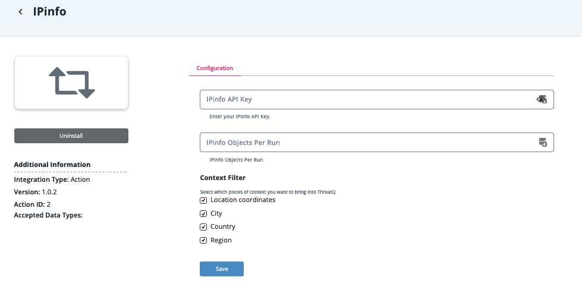
Task: Click the Additional Information heading
Action: (52, 165)
